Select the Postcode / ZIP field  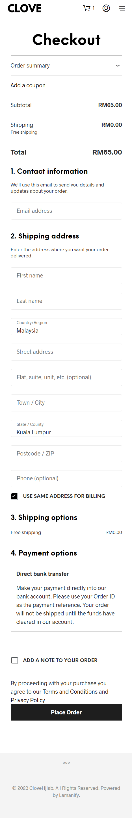coord(66,453)
